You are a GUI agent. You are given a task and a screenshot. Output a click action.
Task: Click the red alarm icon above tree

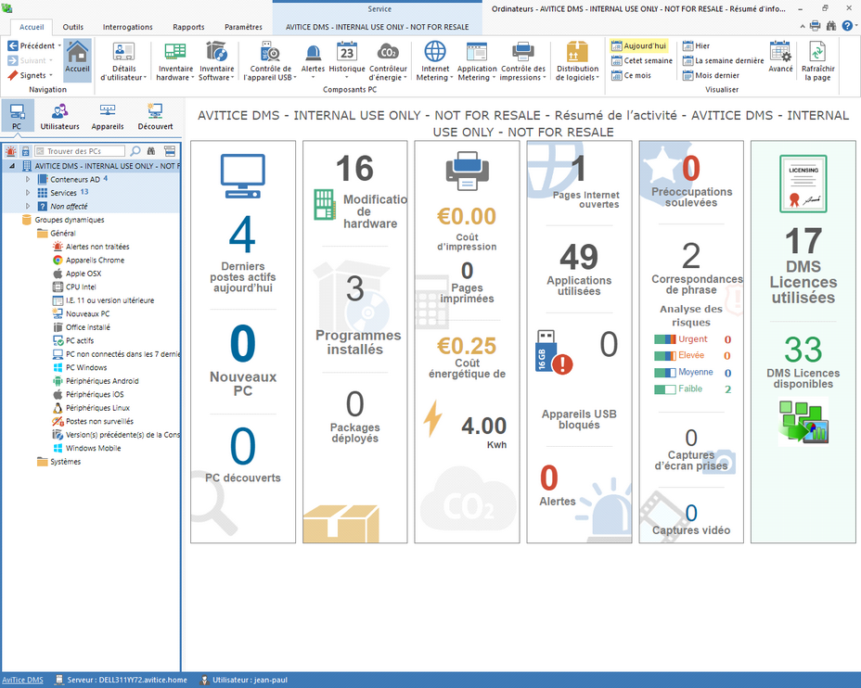click(x=10, y=151)
